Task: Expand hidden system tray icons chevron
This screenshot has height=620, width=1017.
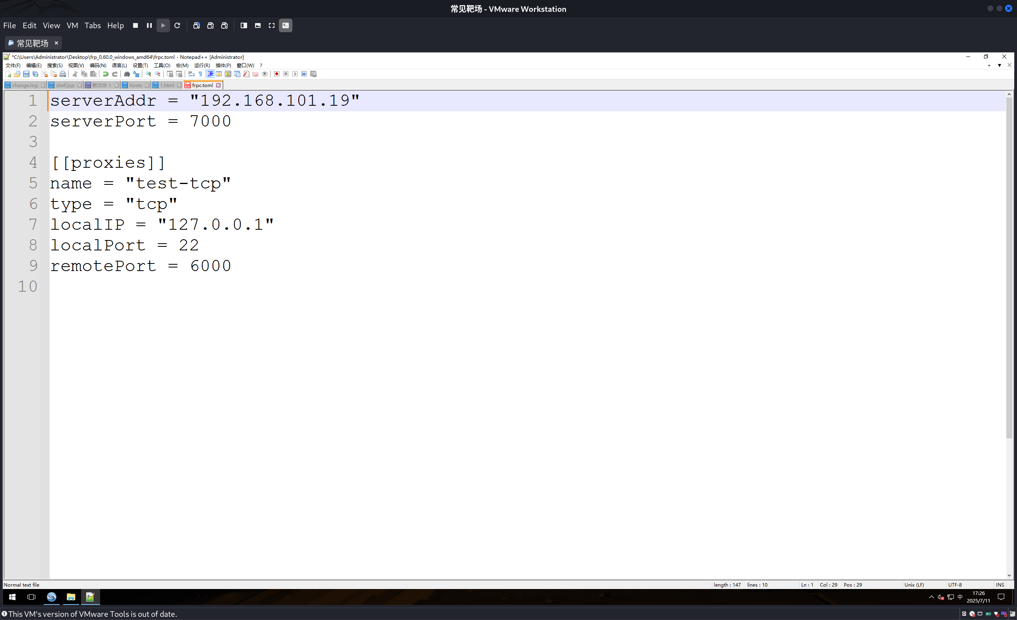Action: pos(931,597)
